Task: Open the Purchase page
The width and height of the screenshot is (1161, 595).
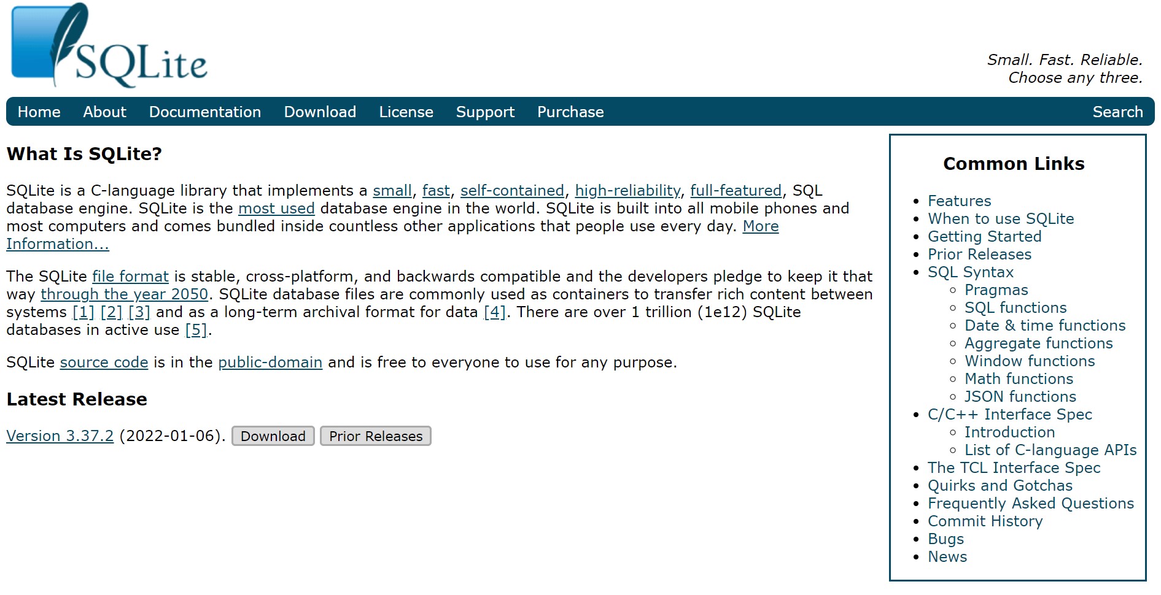Action: pos(570,112)
